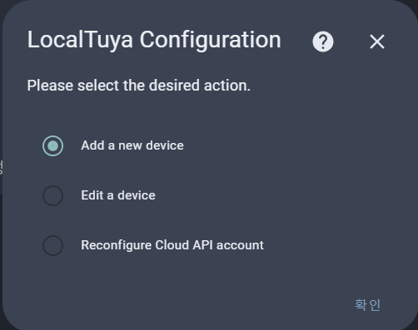View LocalTuya documentation via the circled ? icon

pyautogui.click(x=323, y=42)
